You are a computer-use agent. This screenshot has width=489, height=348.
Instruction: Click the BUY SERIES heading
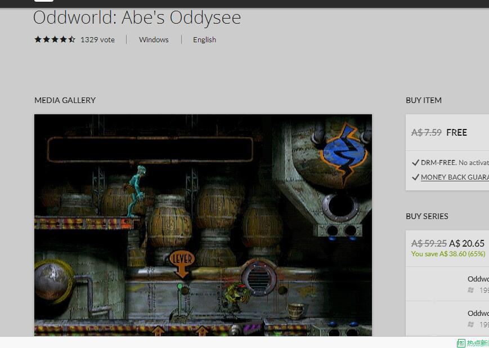click(427, 216)
